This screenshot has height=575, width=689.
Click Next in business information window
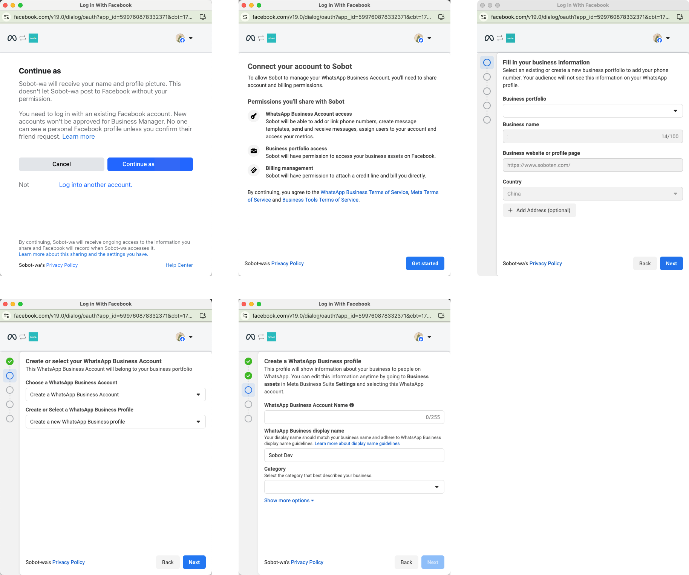point(671,263)
